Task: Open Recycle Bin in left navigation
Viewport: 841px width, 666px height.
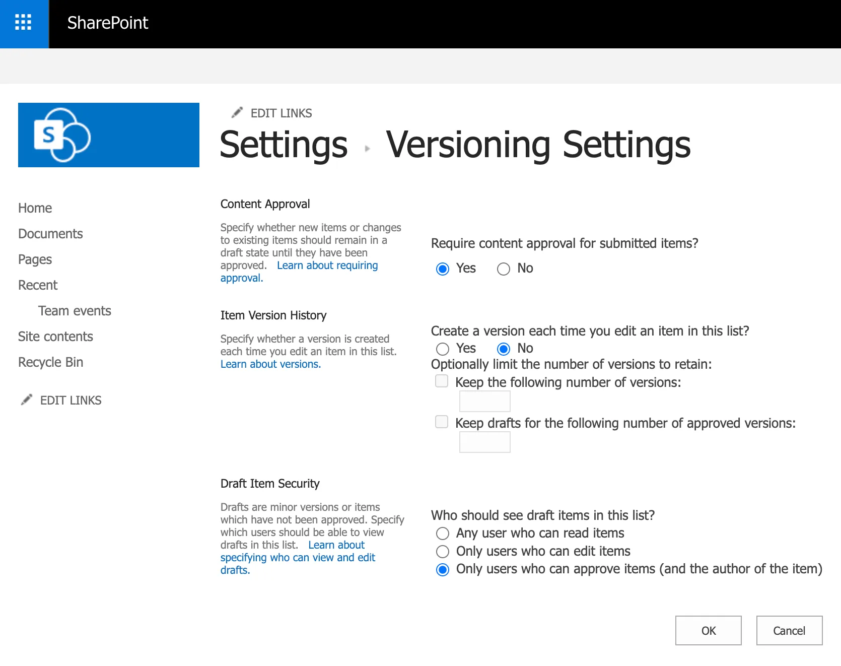Action: point(50,362)
